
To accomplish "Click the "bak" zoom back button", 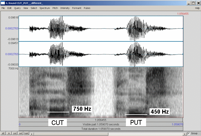I will coord(26,133).
